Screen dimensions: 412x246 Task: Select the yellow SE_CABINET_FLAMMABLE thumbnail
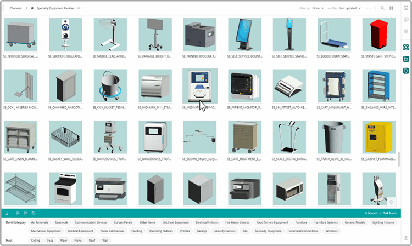pyautogui.click(x=378, y=137)
